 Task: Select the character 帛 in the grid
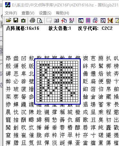[x=109, y=89]
